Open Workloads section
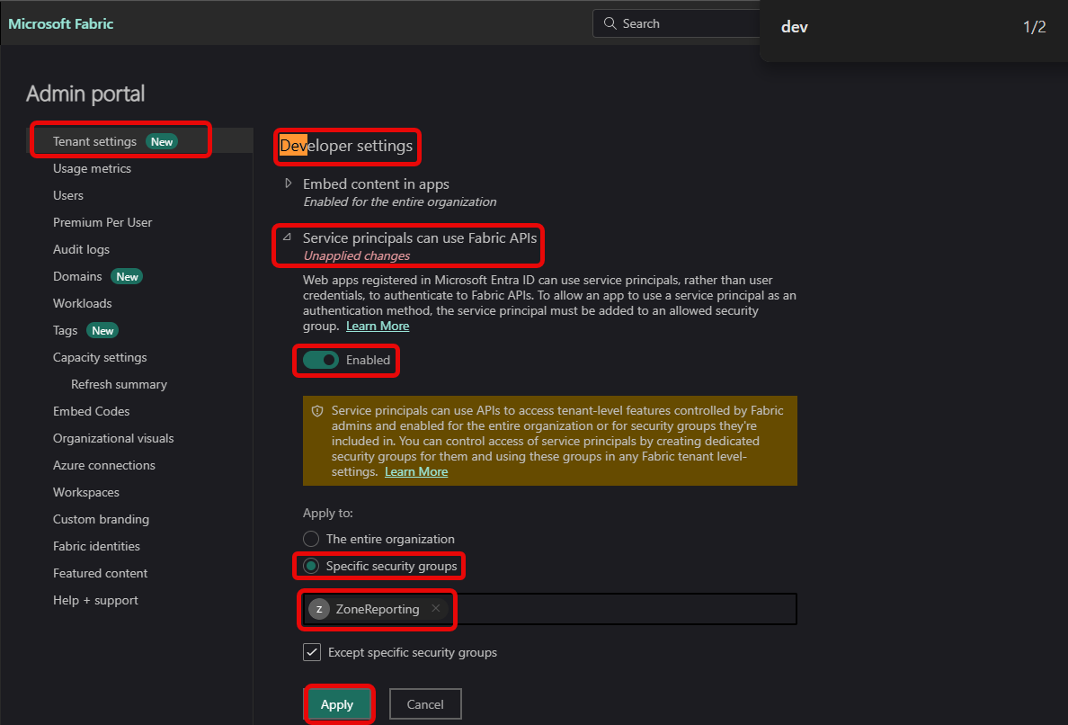The width and height of the screenshot is (1068, 725). pyautogui.click(x=83, y=303)
